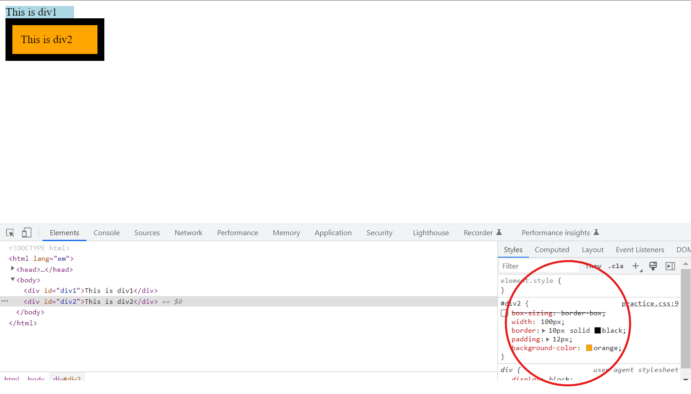Open the Event Listeners pane

pos(640,249)
